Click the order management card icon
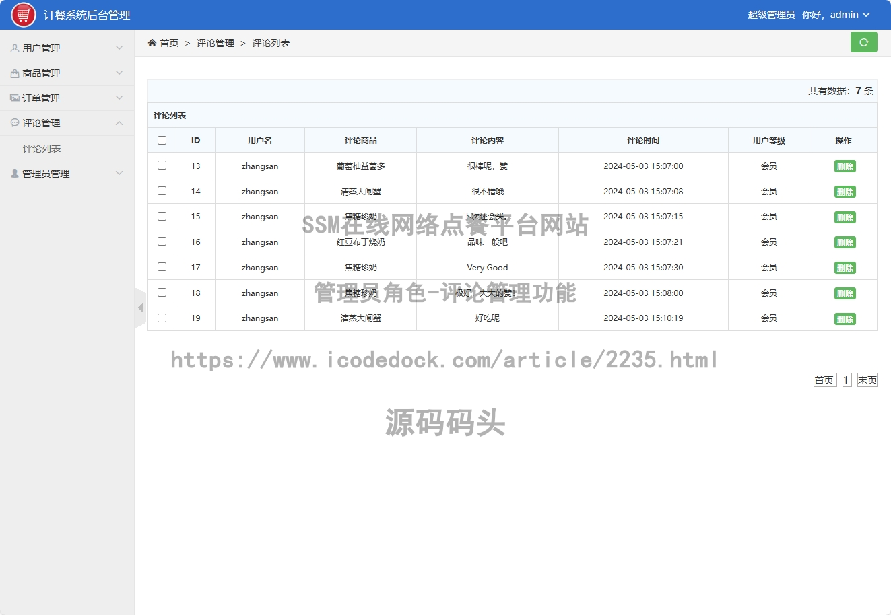891x615 pixels. tap(15, 98)
